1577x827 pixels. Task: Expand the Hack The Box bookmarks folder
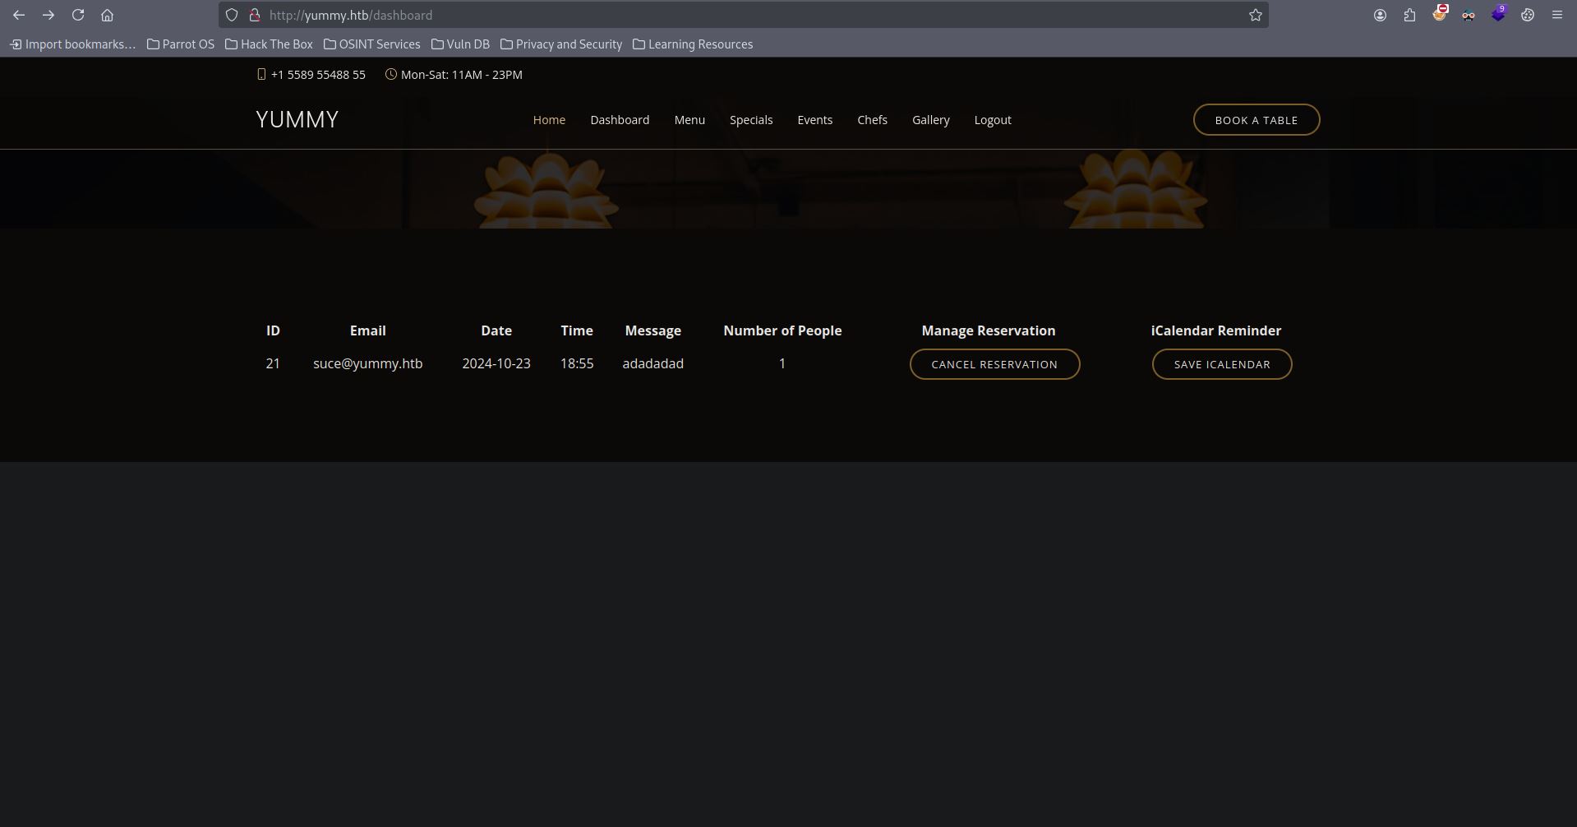(x=270, y=44)
